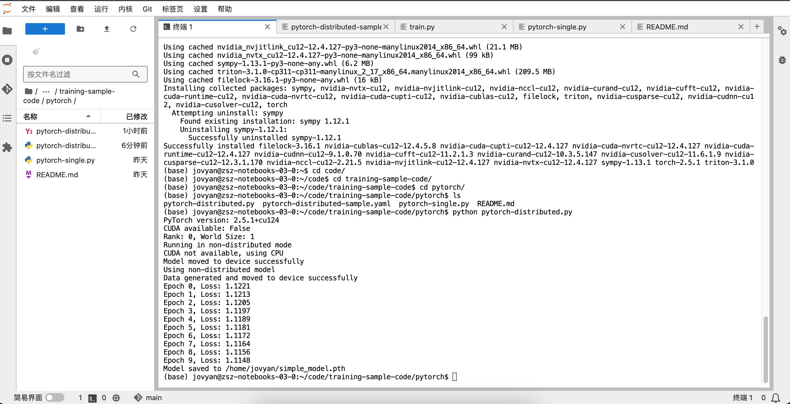Open the property inspector gears icon
Screen dimensions: 790x404
(782, 31)
